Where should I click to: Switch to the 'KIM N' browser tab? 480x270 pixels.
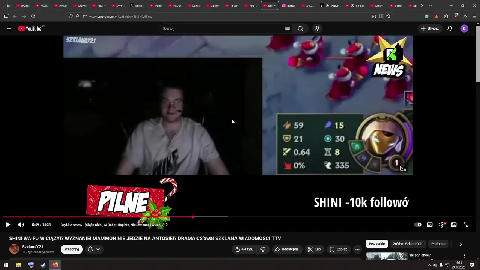point(99,6)
